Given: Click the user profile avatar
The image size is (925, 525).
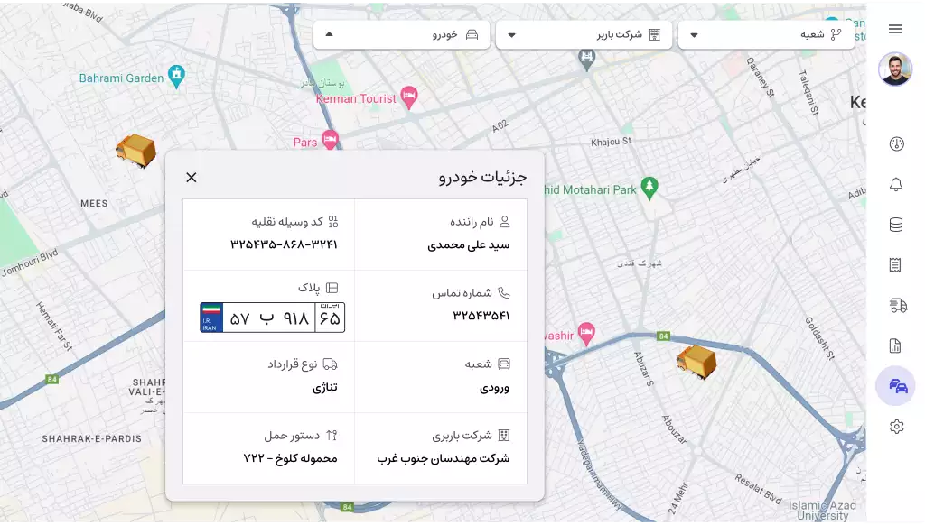Looking at the screenshot, I should tap(895, 69).
